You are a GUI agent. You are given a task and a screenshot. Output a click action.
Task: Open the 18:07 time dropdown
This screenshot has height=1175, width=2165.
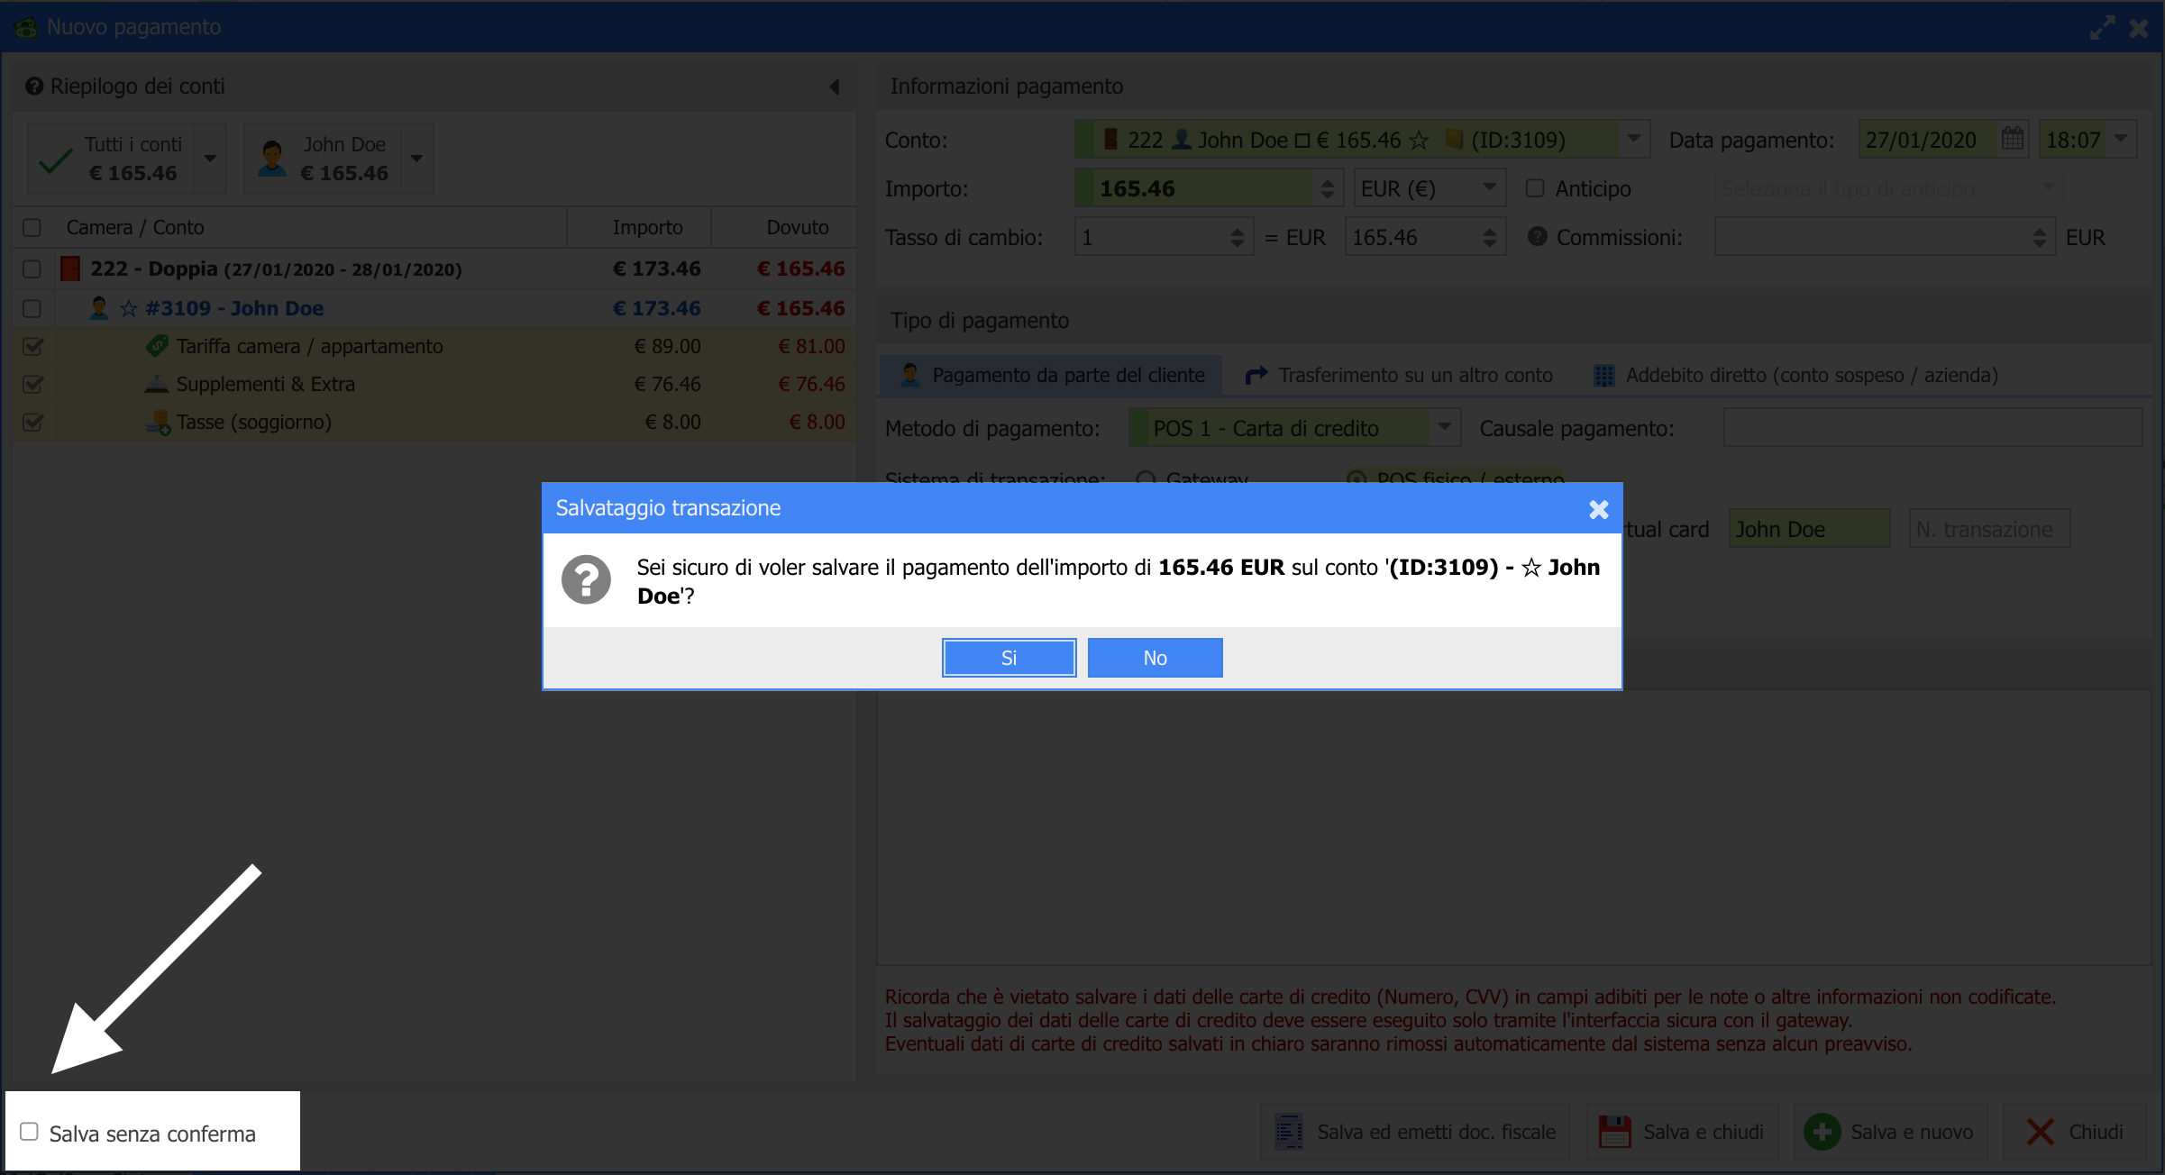(2121, 140)
